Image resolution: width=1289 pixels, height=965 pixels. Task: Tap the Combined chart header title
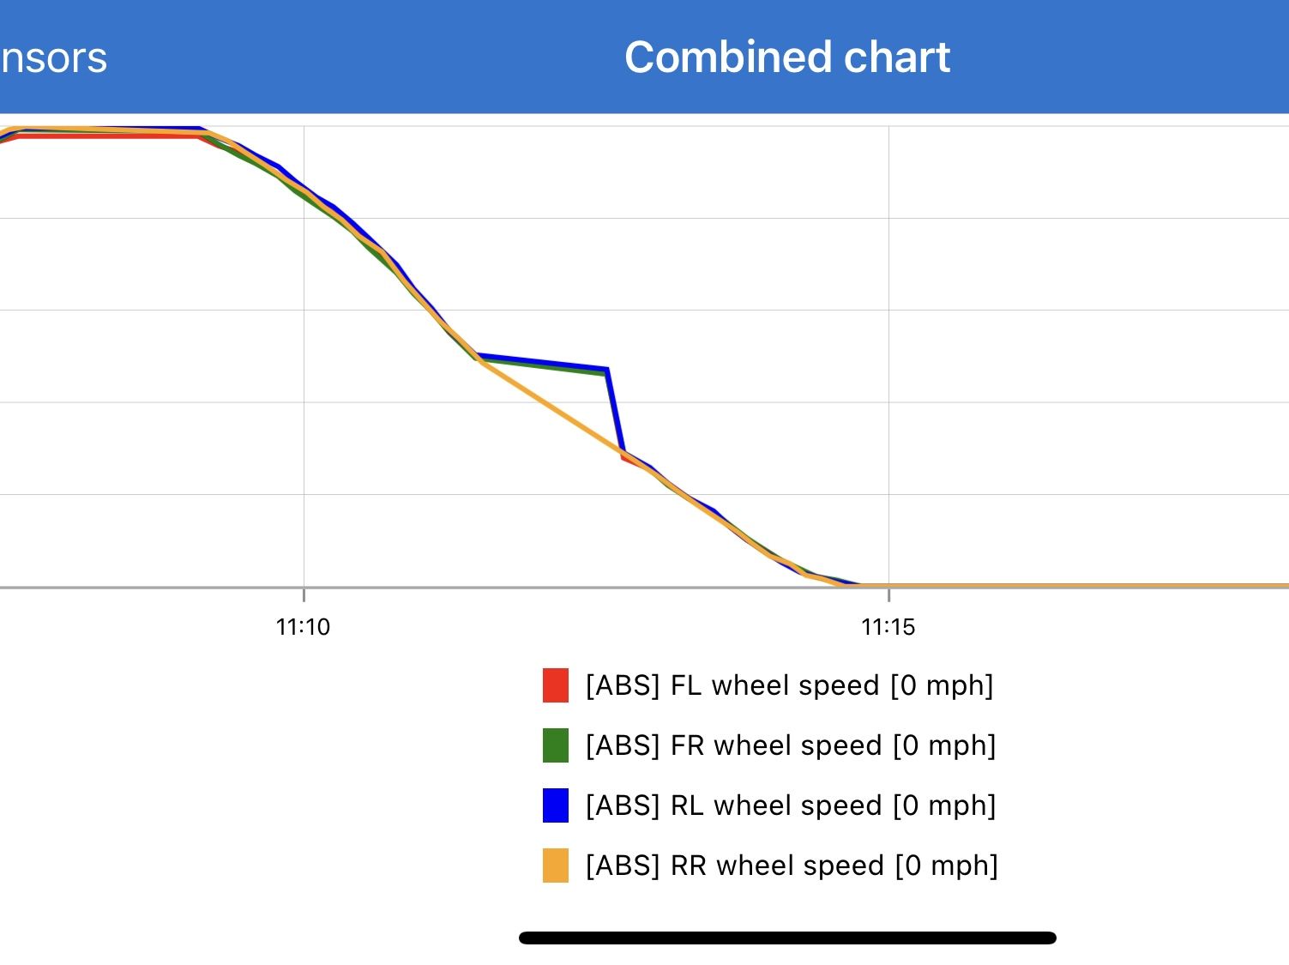(786, 57)
